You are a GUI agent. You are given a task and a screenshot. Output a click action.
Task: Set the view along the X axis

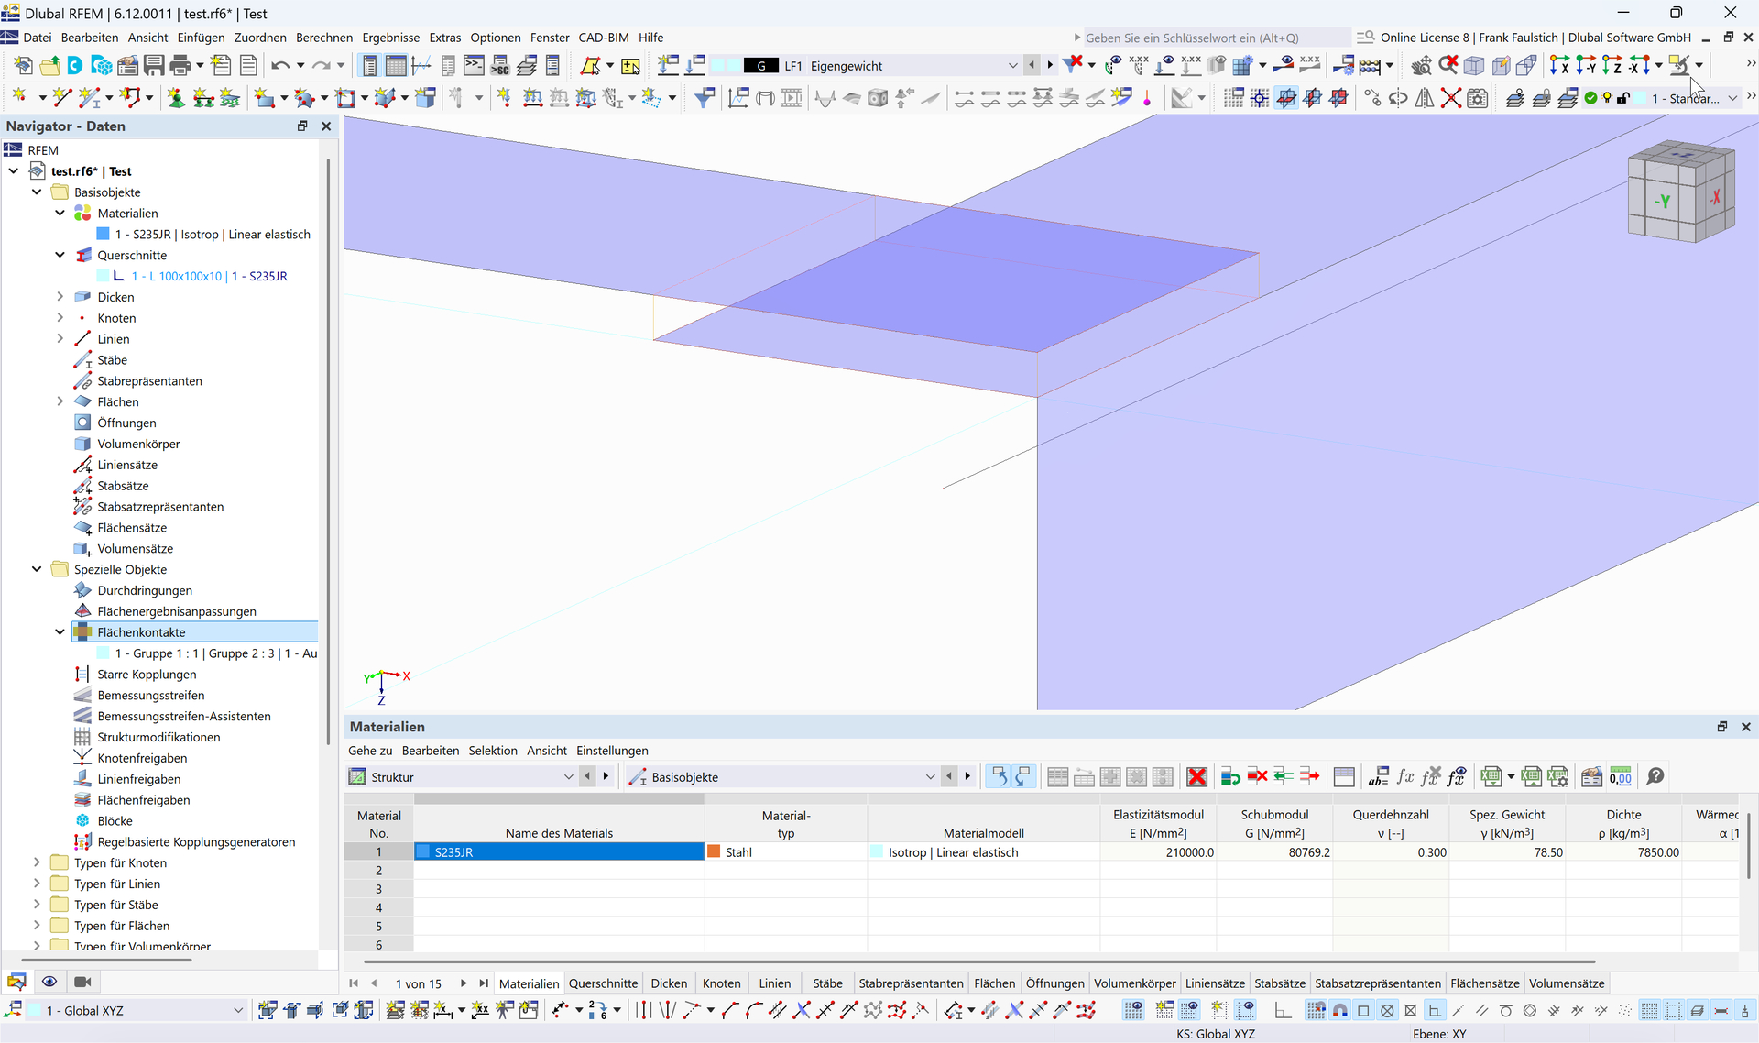(x=1561, y=64)
